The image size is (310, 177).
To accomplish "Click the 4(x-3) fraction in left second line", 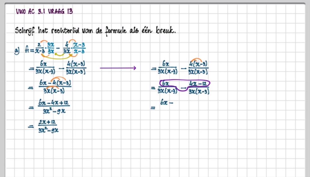I will tap(76, 68).
